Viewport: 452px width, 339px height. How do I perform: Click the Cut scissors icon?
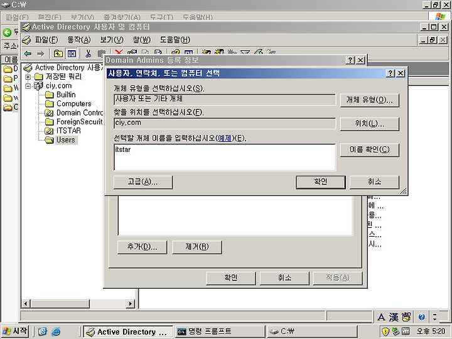pyautogui.click(x=89, y=53)
